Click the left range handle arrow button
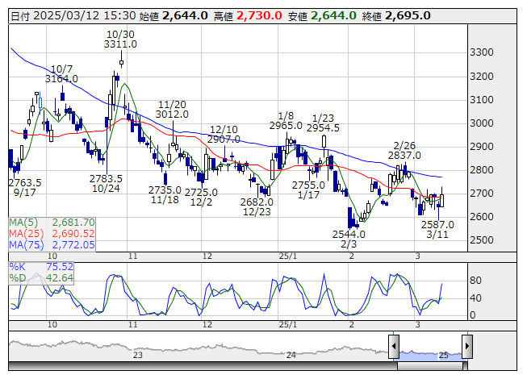The width and height of the screenshot is (527, 379). coord(394,346)
